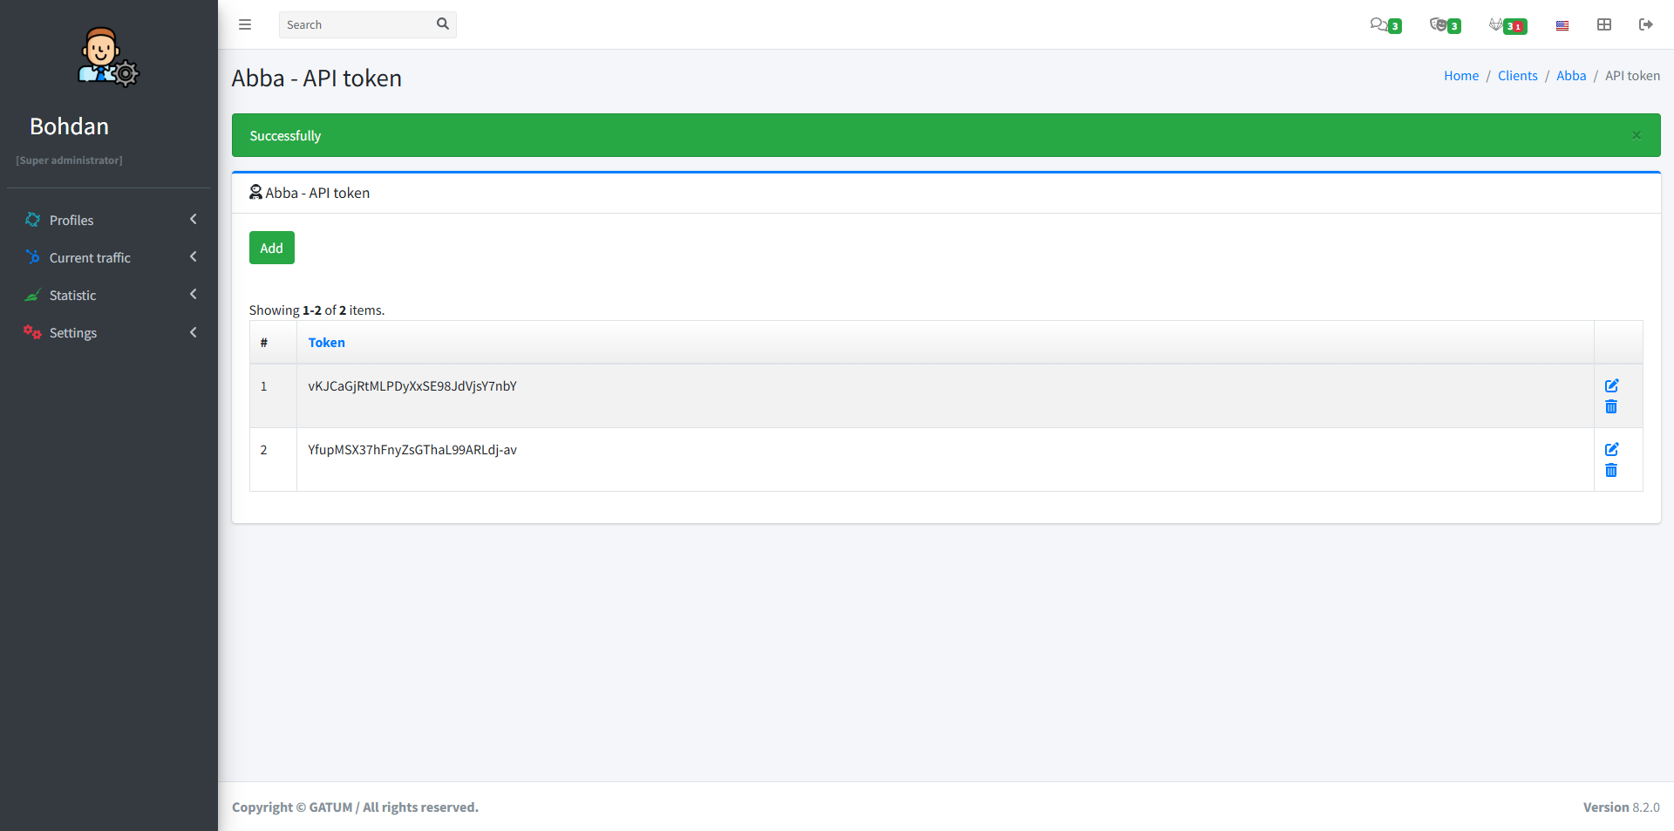Open the messages notification icon
The image size is (1674, 831).
tap(1380, 24)
